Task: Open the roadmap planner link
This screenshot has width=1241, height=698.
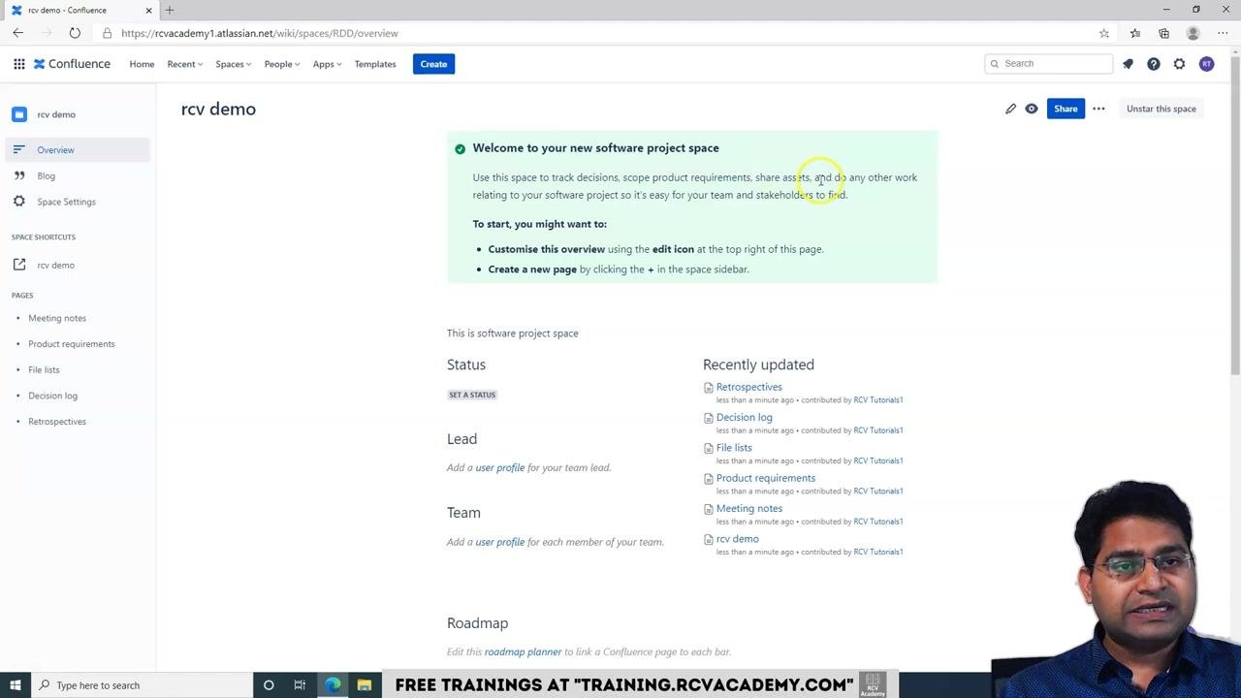Action: (x=523, y=651)
